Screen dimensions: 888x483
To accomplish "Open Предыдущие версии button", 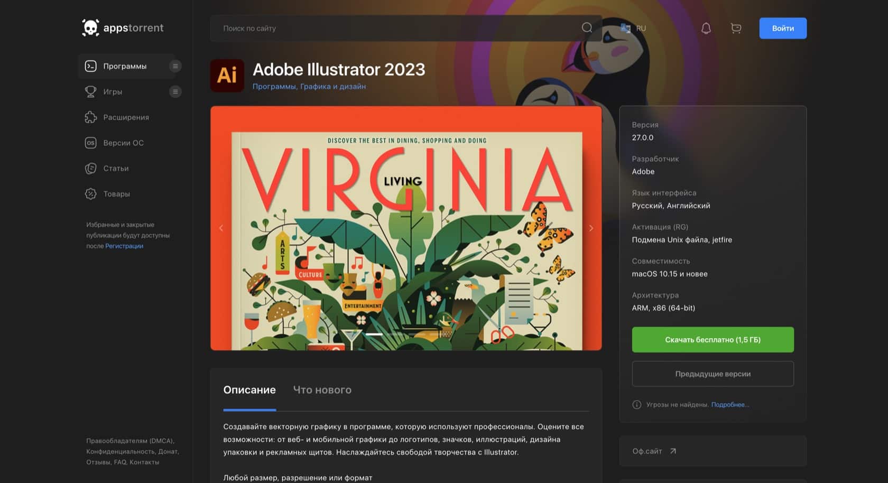I will pyautogui.click(x=713, y=374).
